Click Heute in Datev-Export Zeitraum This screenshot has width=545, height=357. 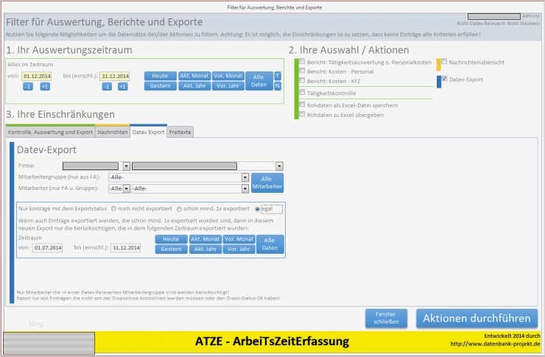[171, 239]
